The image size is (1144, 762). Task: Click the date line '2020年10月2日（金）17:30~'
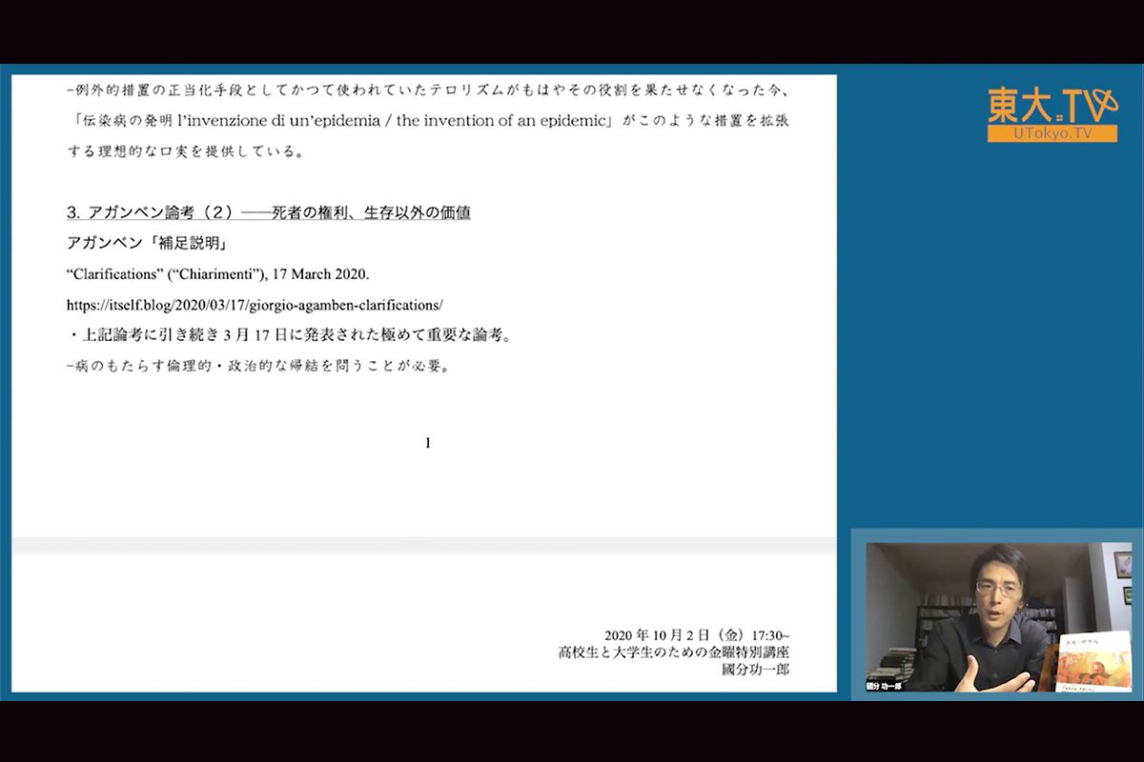coord(697,635)
